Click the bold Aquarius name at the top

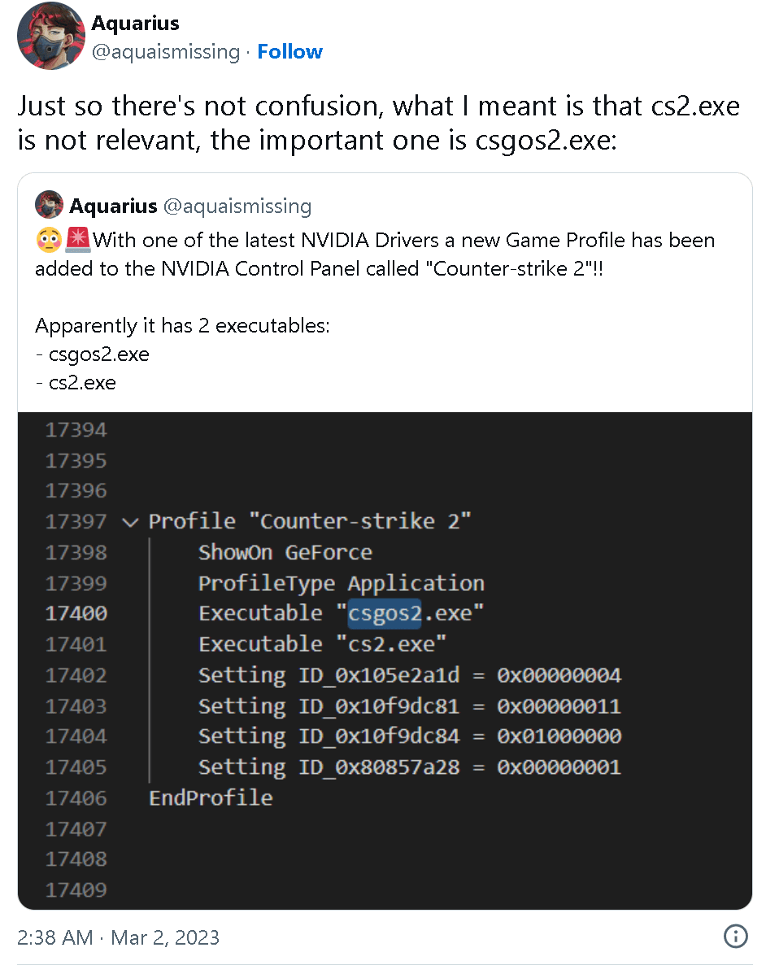point(135,23)
